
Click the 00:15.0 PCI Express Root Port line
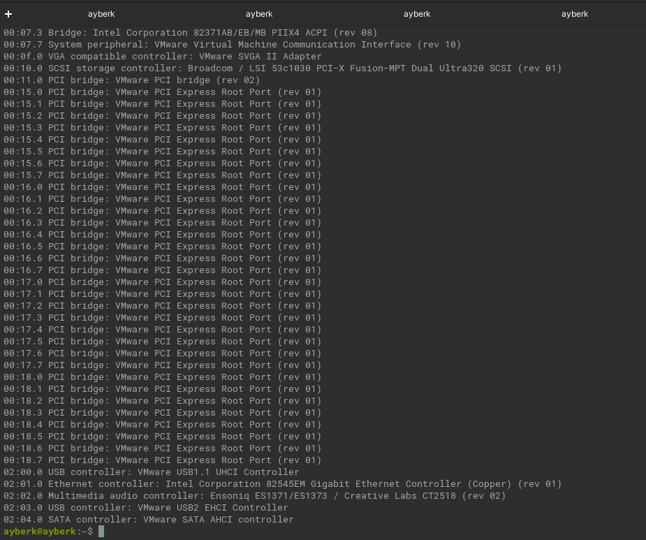pos(162,92)
